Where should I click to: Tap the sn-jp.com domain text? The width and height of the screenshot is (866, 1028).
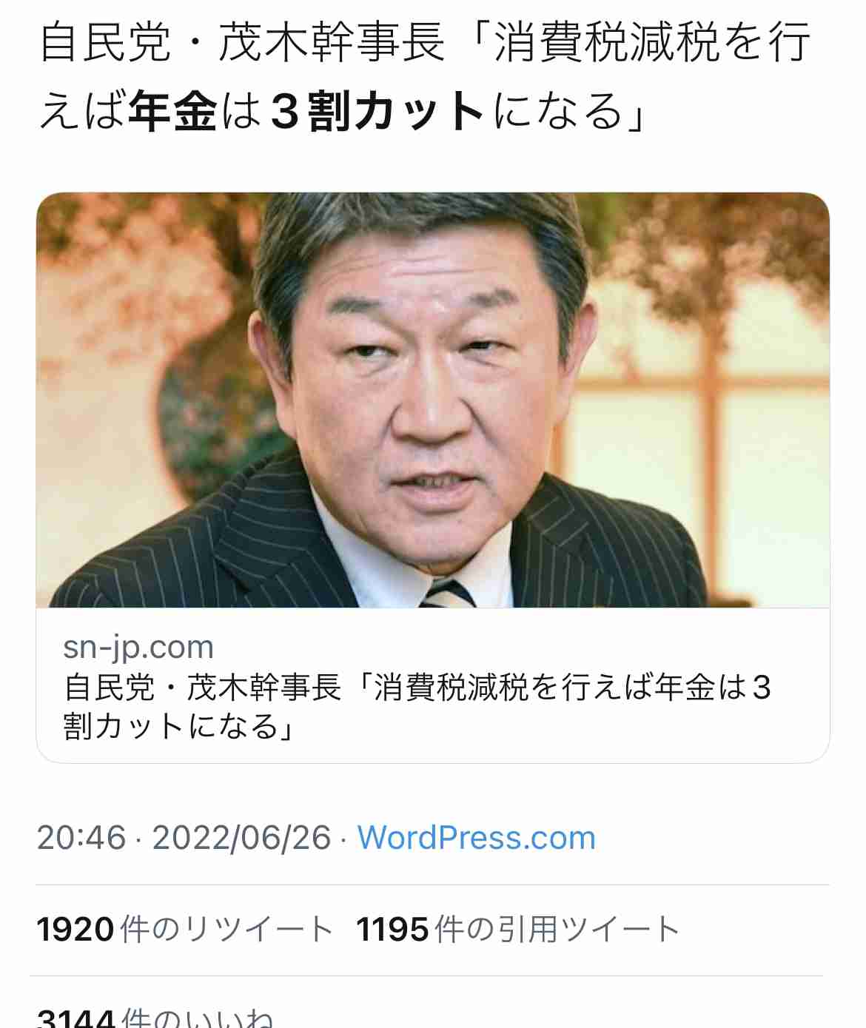point(138,647)
